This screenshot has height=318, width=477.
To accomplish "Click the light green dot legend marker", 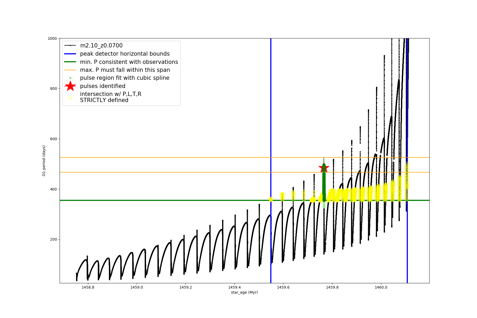I will coord(70,78).
